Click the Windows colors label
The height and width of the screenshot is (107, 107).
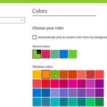pyautogui.click(x=43, y=67)
